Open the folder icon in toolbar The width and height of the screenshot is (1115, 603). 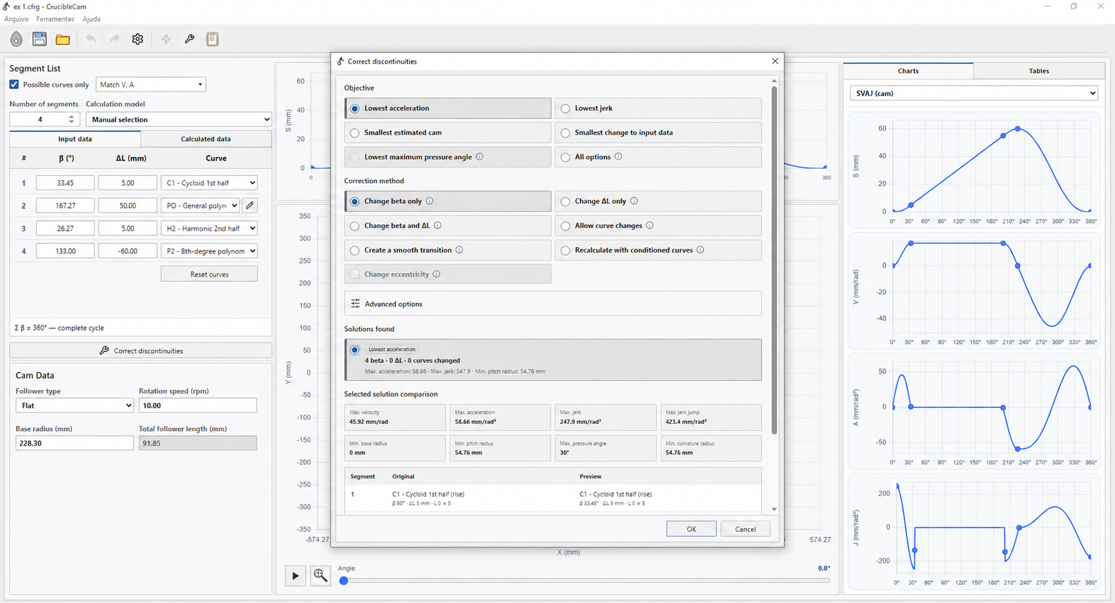63,39
